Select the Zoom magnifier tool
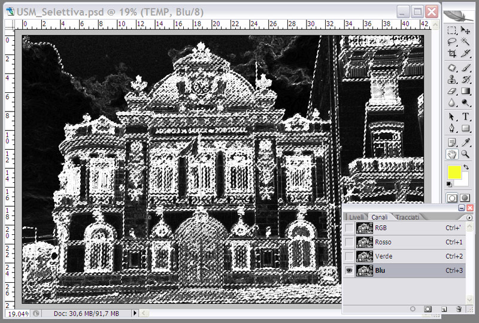 pos(465,154)
